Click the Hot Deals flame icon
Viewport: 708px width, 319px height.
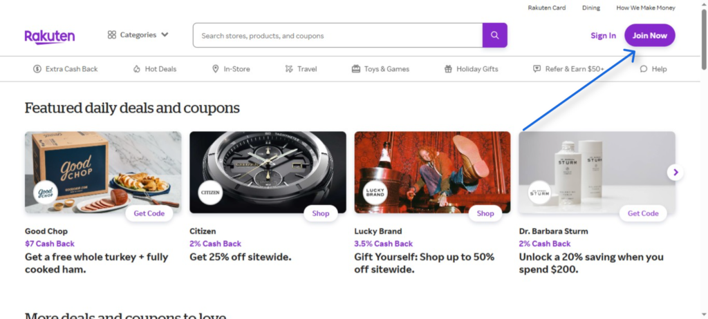coord(137,69)
